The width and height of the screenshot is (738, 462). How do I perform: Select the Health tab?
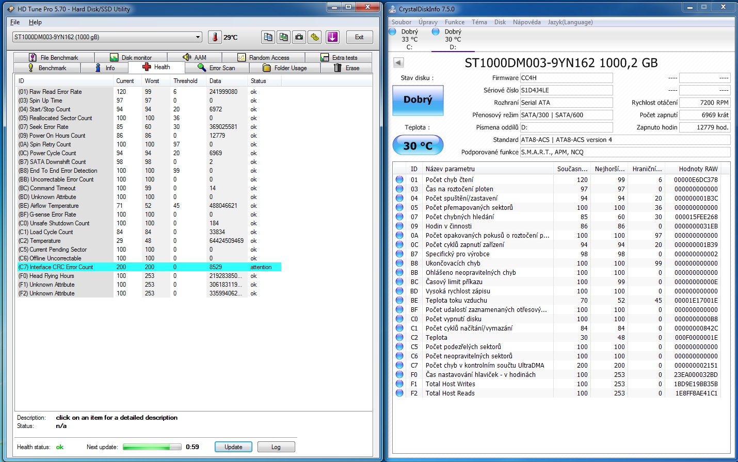tap(156, 67)
